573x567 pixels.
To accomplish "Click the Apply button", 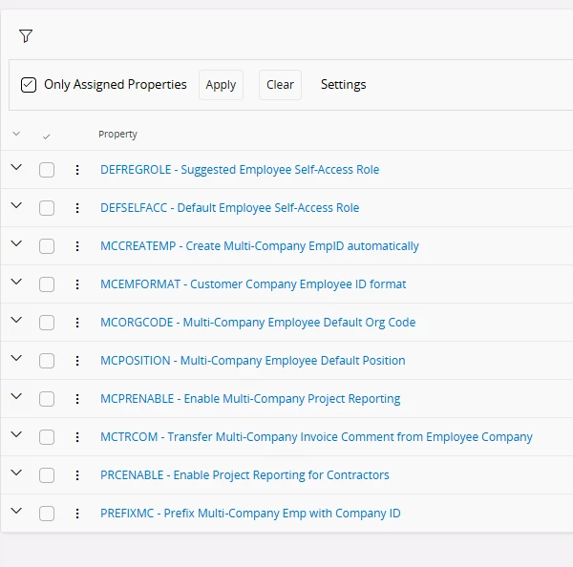I will coord(221,85).
